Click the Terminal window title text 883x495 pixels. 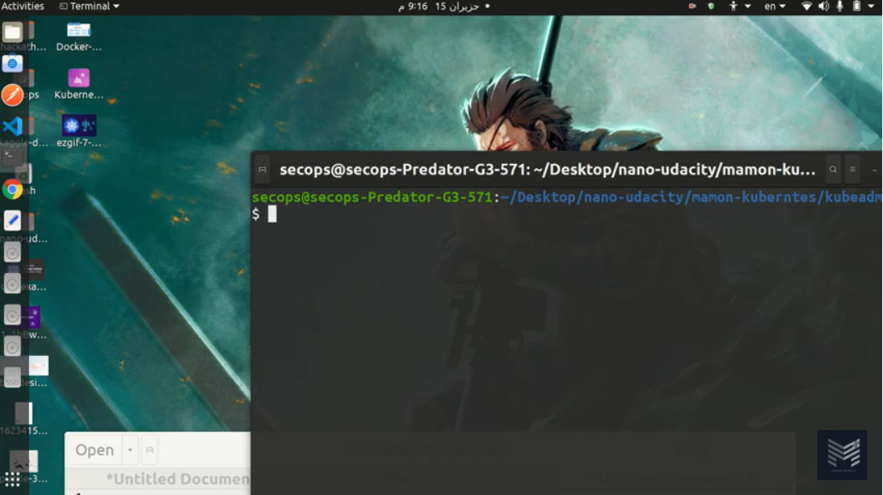[548, 170]
